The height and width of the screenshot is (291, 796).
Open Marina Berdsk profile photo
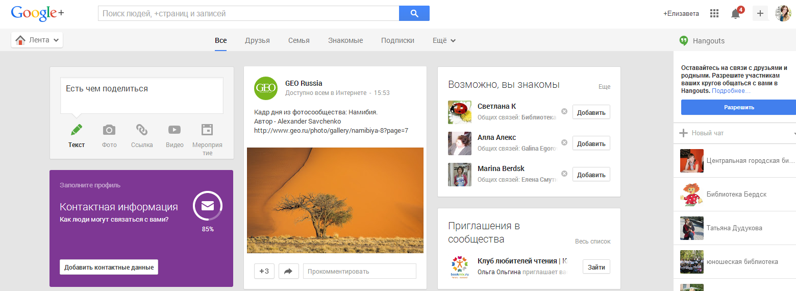[x=460, y=175]
